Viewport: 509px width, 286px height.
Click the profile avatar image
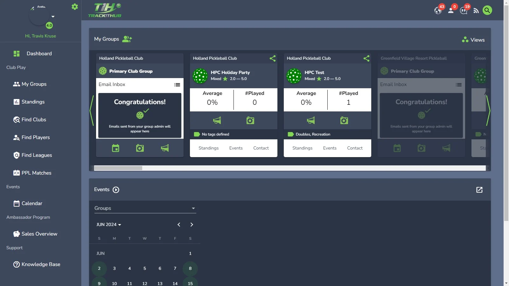click(x=39, y=15)
